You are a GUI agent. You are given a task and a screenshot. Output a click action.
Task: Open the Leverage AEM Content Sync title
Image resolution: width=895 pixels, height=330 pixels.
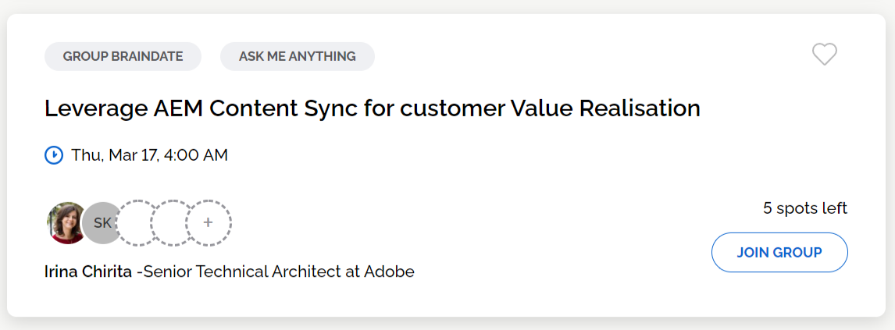[372, 108]
